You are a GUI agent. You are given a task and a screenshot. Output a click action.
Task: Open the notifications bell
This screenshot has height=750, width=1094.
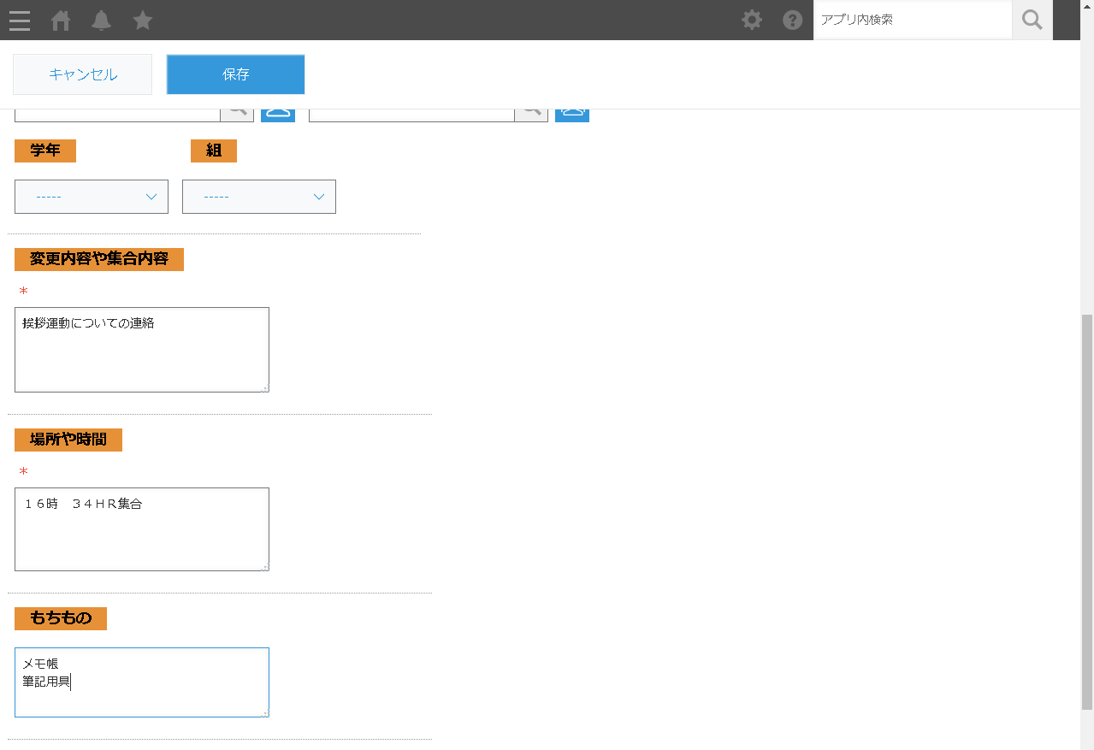tap(102, 21)
